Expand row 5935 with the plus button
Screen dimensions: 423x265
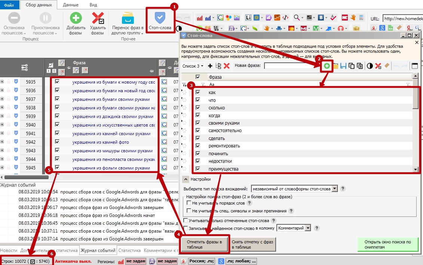click(x=2, y=82)
